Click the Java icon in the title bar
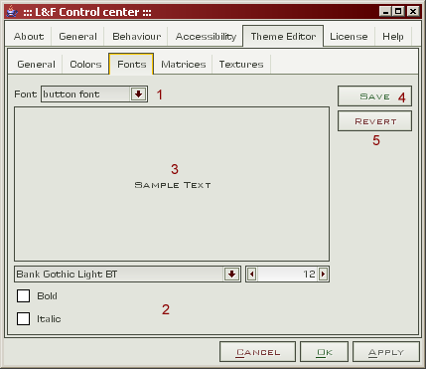 coord(12,12)
